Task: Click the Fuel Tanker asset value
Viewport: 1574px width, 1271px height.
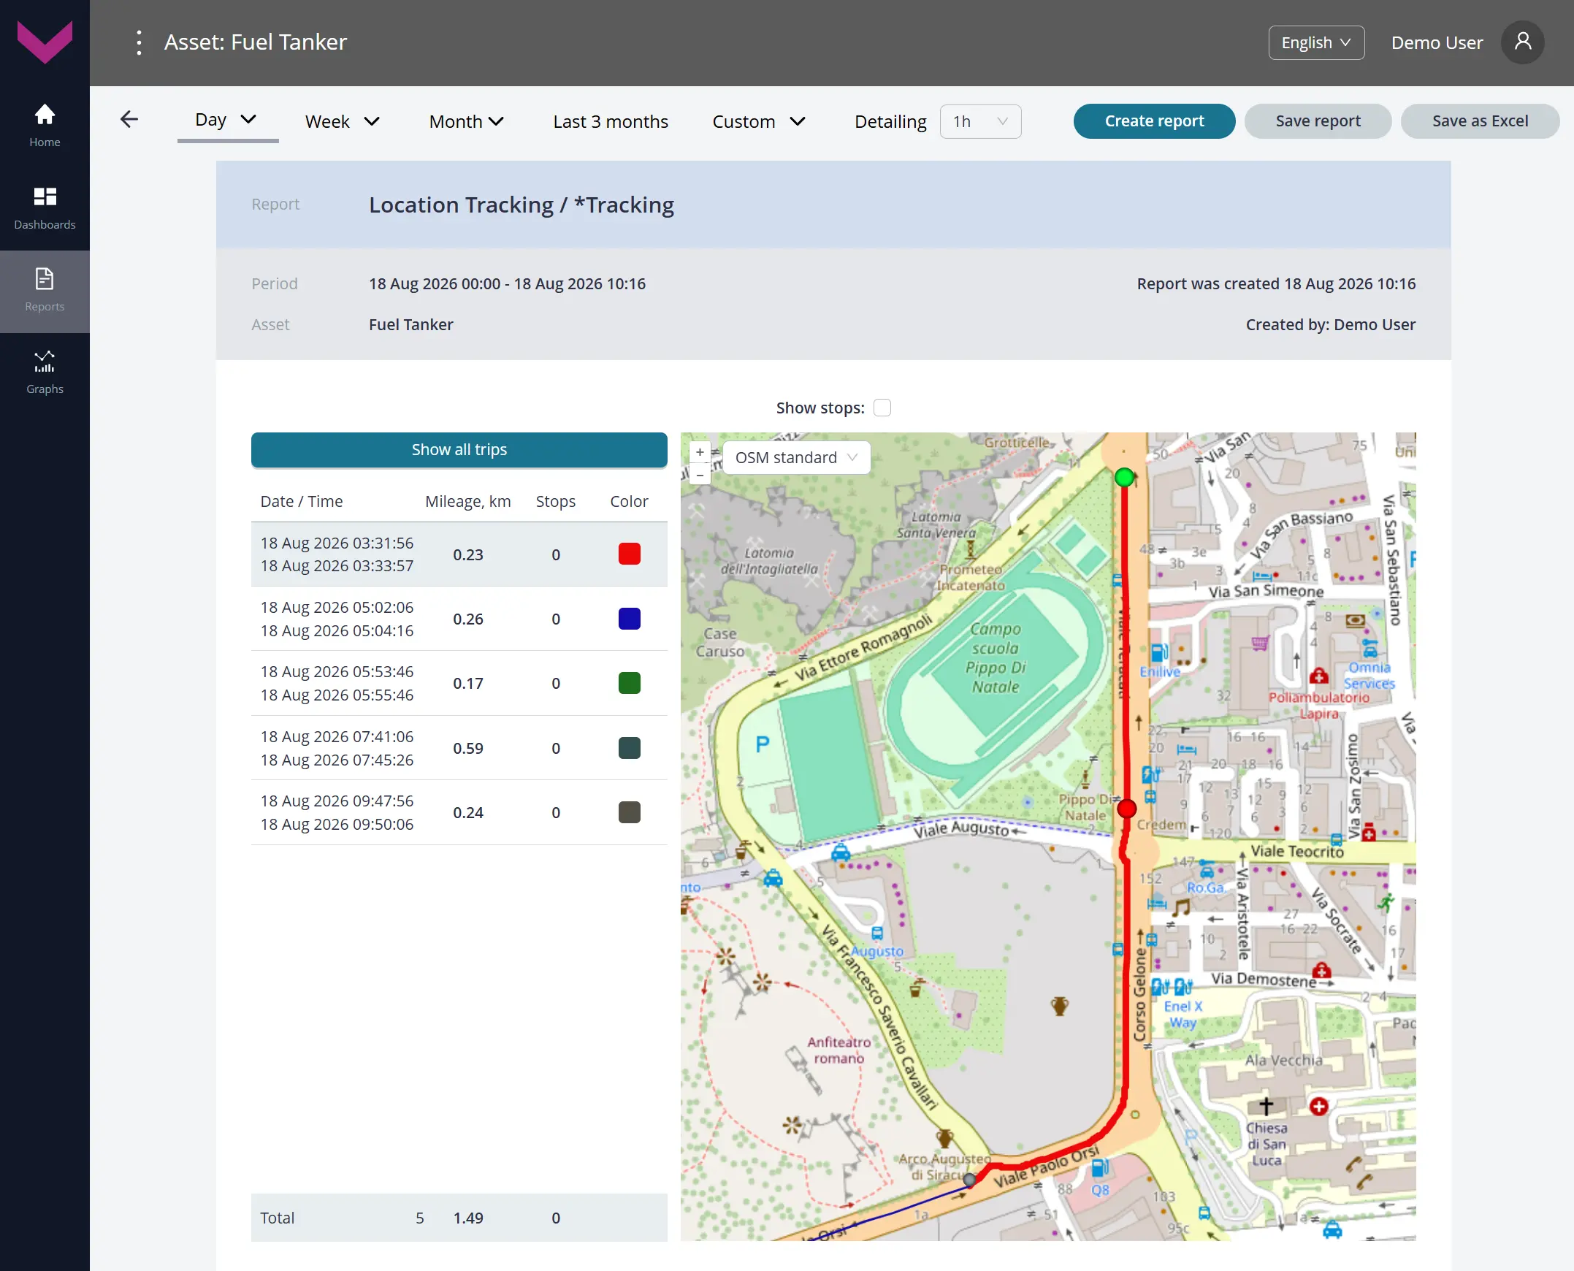Action: pos(410,324)
